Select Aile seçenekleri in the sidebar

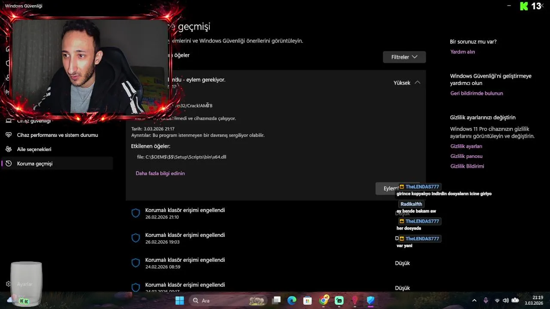[x=57, y=149]
